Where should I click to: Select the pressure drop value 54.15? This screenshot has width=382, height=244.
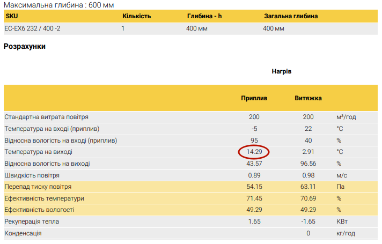254,187
